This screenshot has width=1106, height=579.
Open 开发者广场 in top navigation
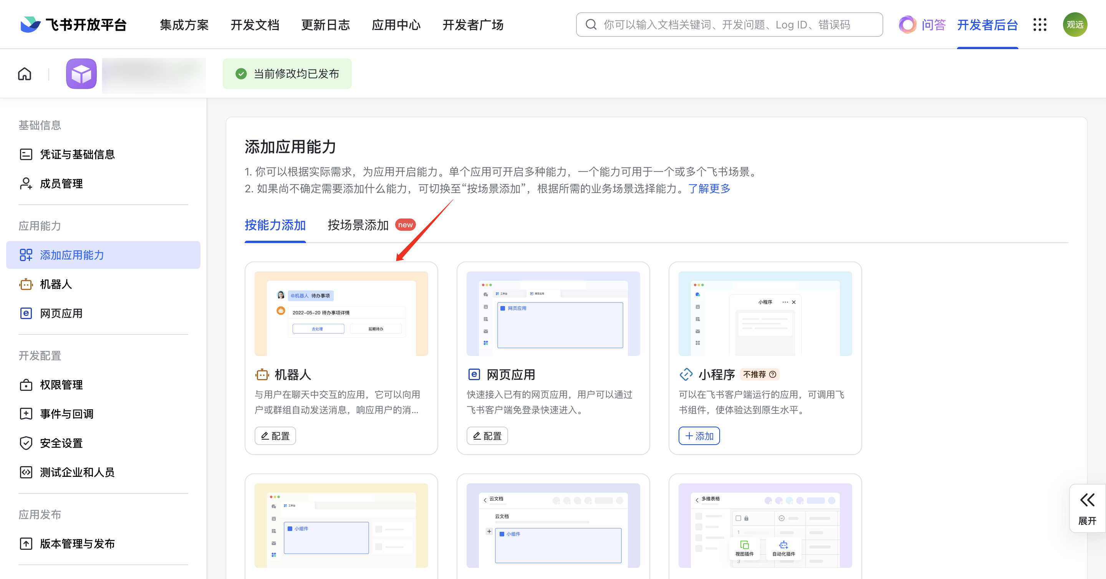(x=473, y=25)
